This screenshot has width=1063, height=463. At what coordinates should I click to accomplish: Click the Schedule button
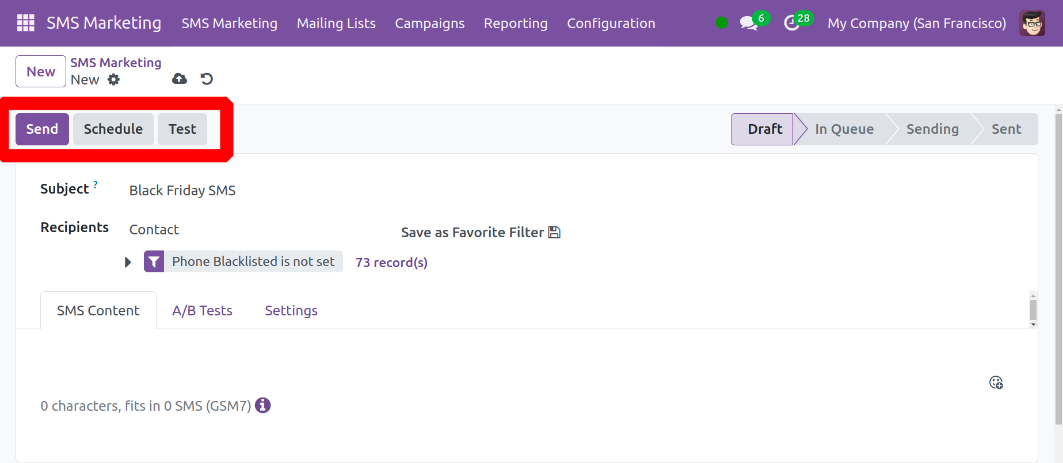pos(113,129)
